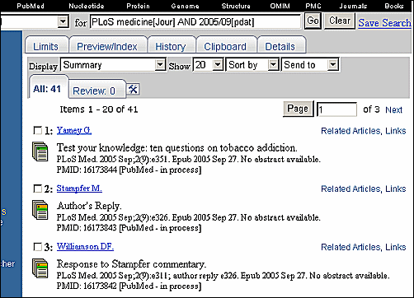Go to PMC in the top navigation bar
The width and height of the screenshot is (414, 298).
coord(313,6)
